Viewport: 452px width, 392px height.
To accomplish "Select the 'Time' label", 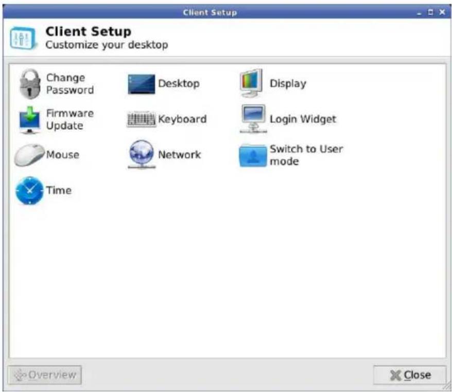I will click(59, 190).
